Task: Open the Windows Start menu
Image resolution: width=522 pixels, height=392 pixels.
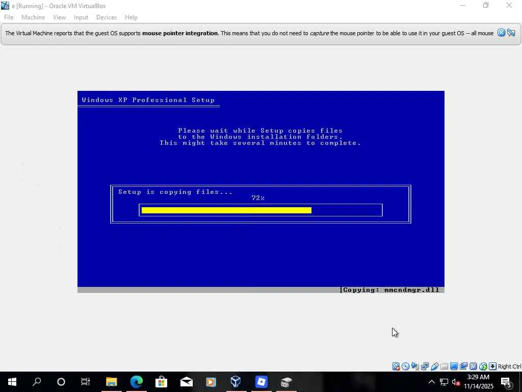Action: [x=12, y=382]
